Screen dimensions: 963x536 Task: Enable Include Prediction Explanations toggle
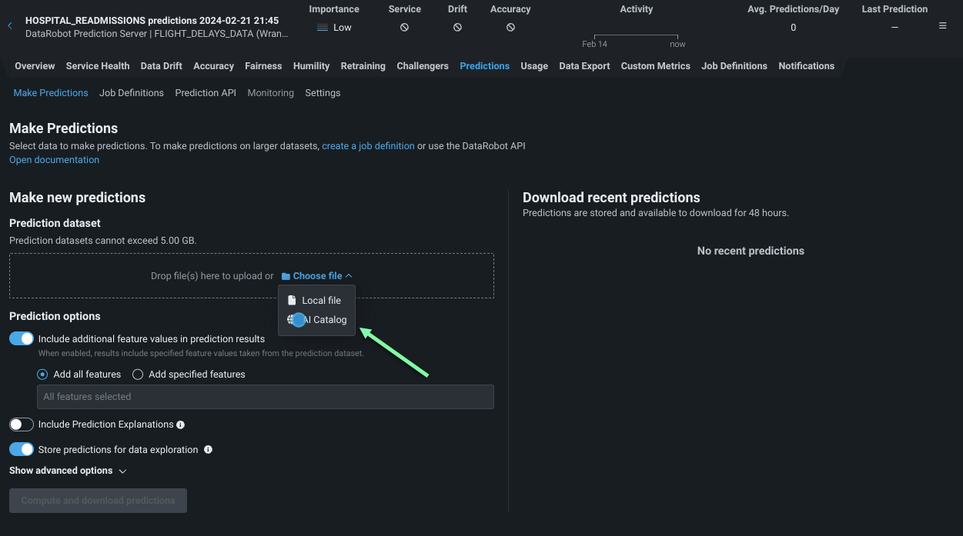point(22,424)
